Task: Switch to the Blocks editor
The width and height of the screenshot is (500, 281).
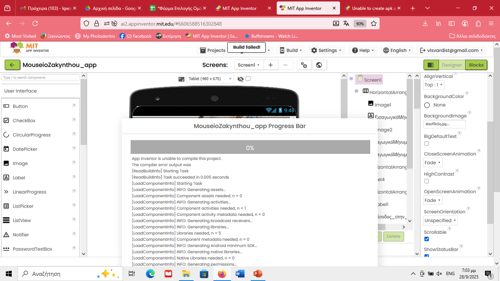Action: (x=476, y=65)
